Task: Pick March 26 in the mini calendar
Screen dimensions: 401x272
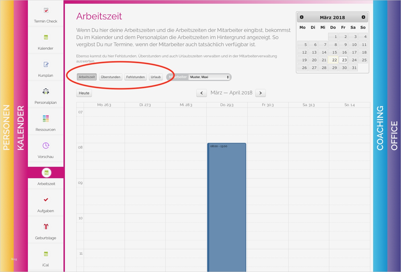Action: 303,68
